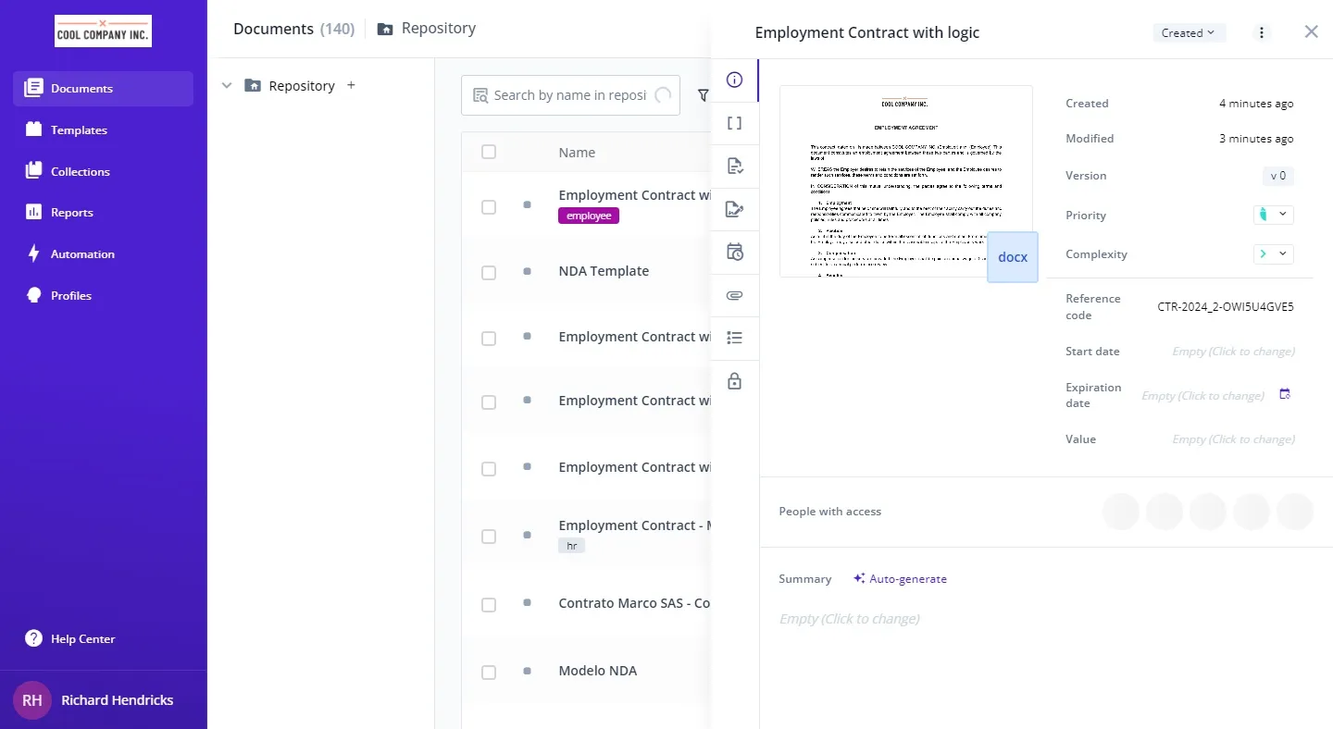The height and width of the screenshot is (729, 1333).
Task: Collapse the Repository tree chevron
Action: pyautogui.click(x=227, y=86)
